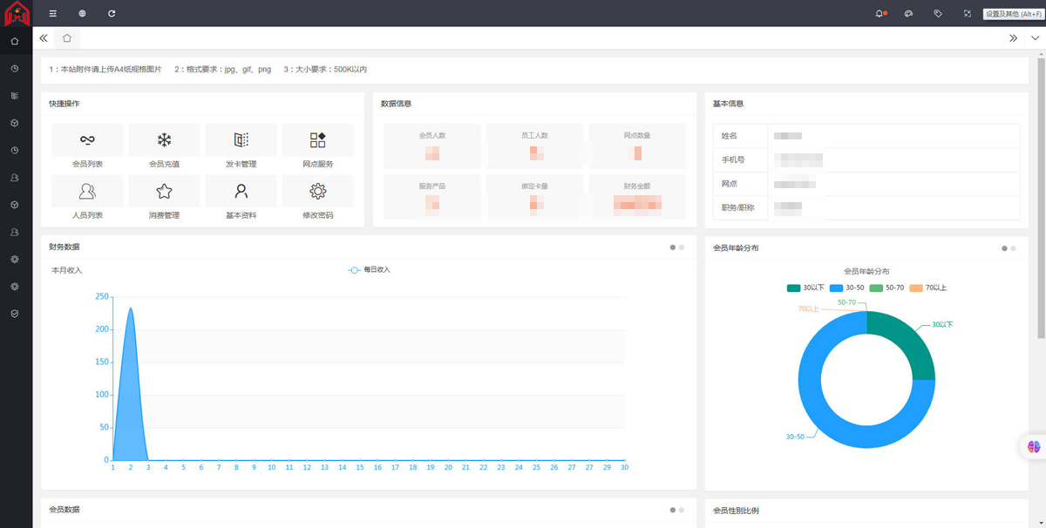Click the refresh icon in header
The height and width of the screenshot is (528, 1046).
click(112, 14)
